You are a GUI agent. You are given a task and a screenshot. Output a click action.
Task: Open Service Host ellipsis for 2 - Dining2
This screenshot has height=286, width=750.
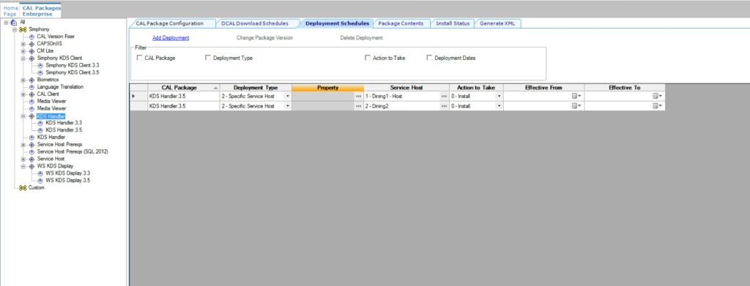click(445, 106)
